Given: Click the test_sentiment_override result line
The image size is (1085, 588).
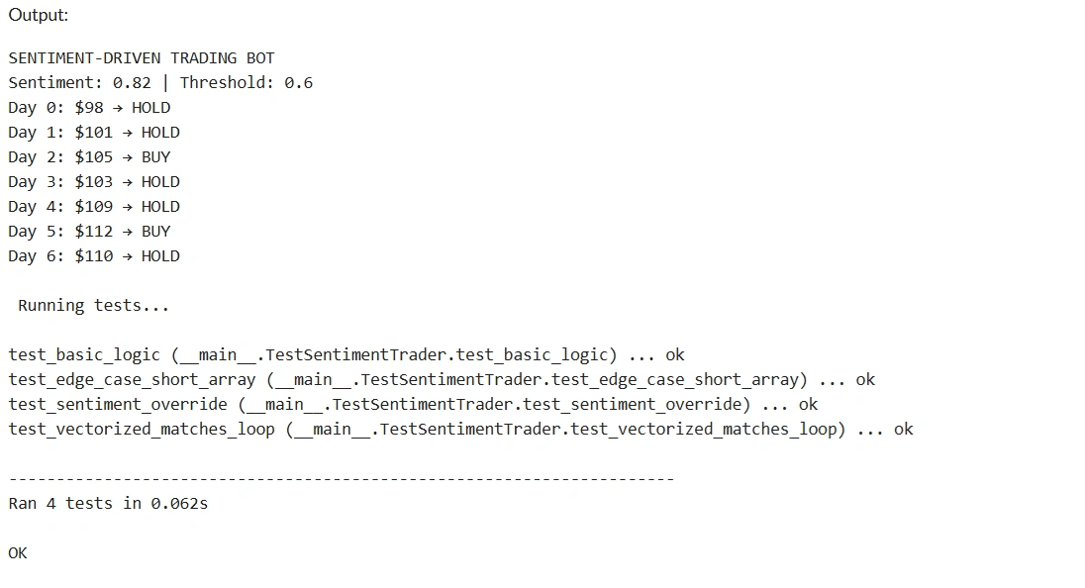Looking at the screenshot, I should coord(413,405).
